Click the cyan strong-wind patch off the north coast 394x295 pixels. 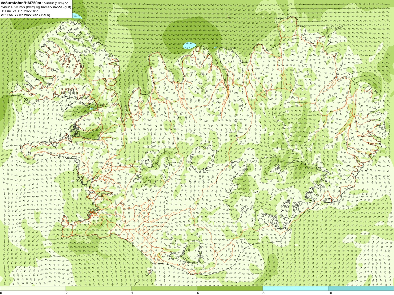click(189, 46)
